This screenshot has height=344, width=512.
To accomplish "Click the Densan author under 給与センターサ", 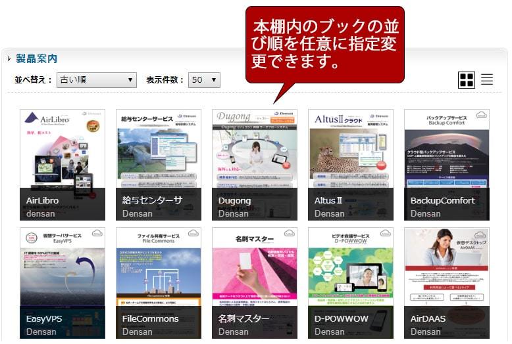I will coord(137,214).
